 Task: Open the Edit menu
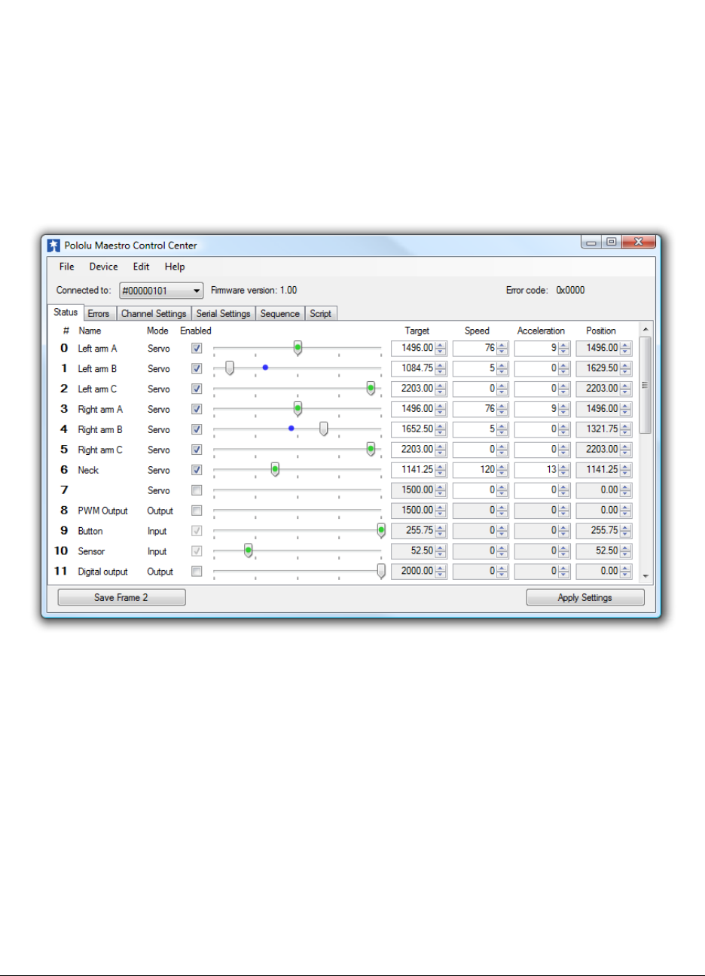click(142, 267)
